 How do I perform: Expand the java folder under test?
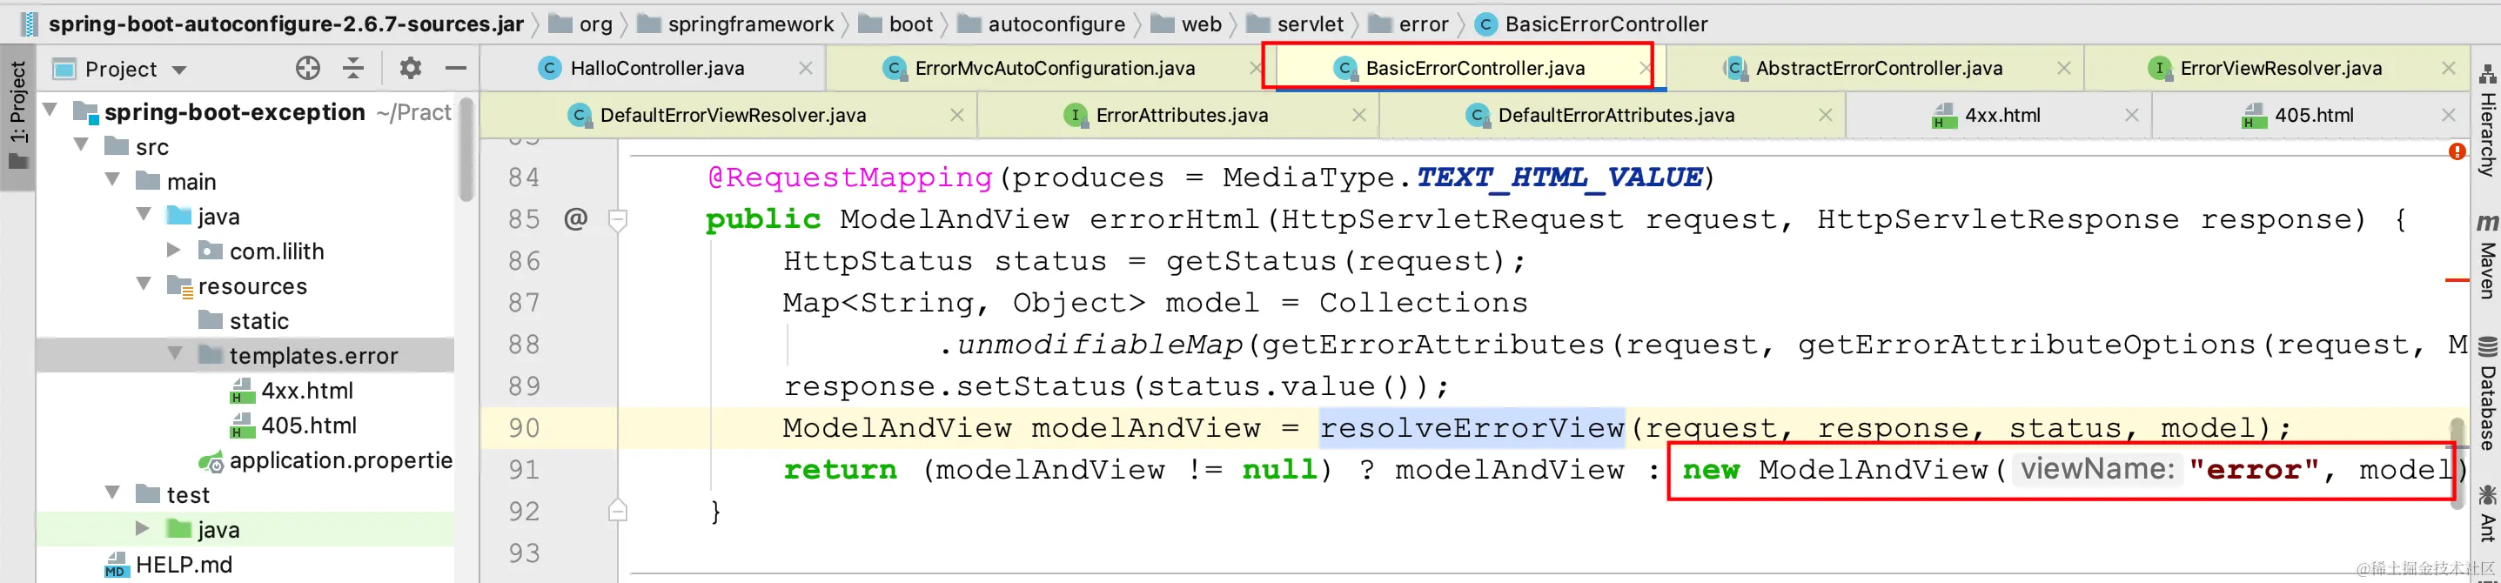(144, 527)
